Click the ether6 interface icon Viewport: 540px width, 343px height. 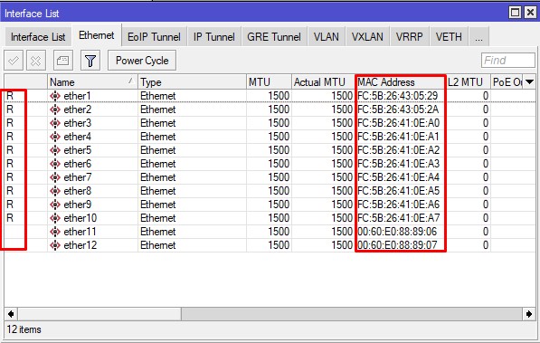point(55,164)
